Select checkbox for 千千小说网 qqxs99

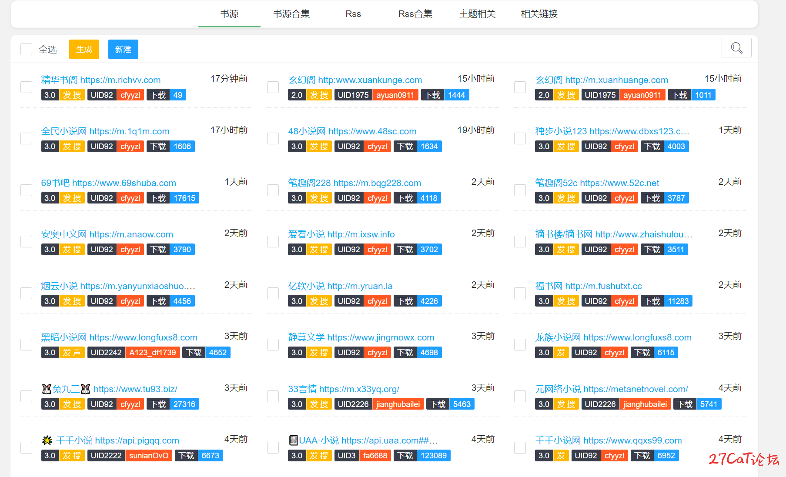click(x=520, y=447)
